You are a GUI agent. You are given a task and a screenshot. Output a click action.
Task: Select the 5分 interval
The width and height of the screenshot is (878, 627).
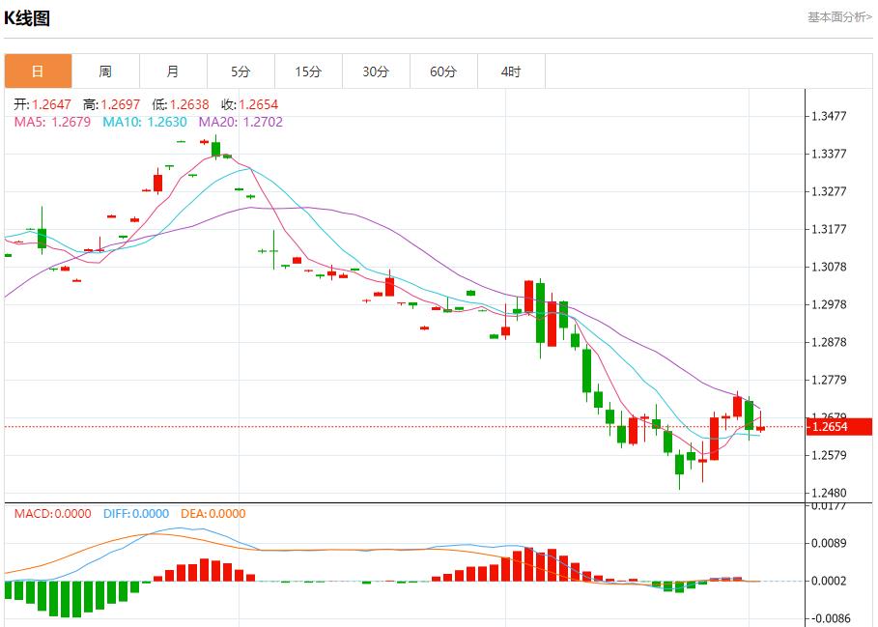point(241,71)
